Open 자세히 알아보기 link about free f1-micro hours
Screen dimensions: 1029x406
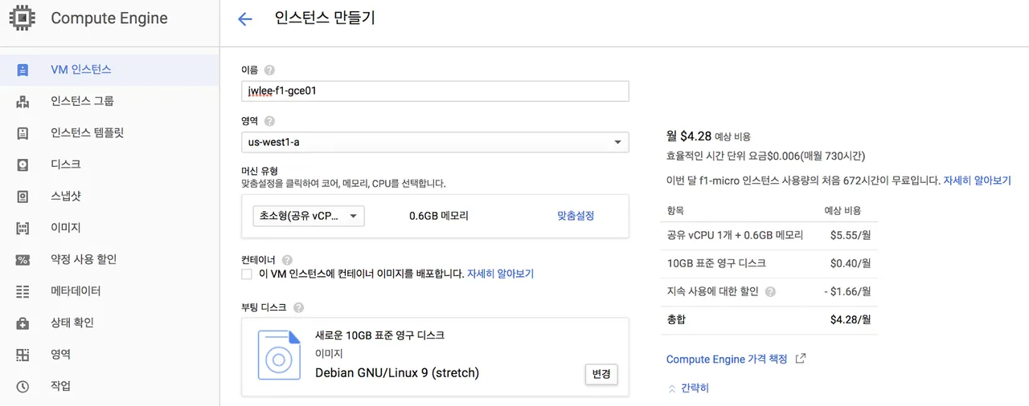977,181
